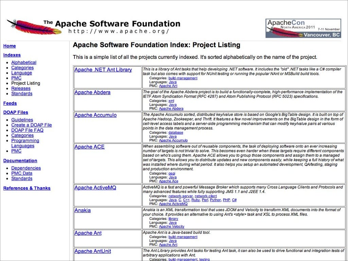
Task: Click the C# language link
Action: point(234,200)
